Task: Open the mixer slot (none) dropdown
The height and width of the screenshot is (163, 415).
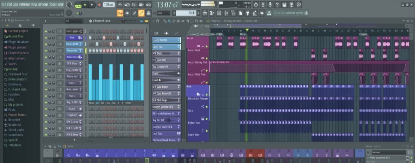Action: coord(389,152)
